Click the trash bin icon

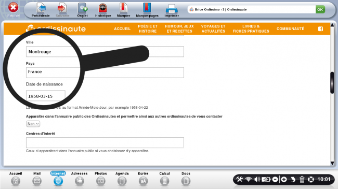tap(302, 179)
